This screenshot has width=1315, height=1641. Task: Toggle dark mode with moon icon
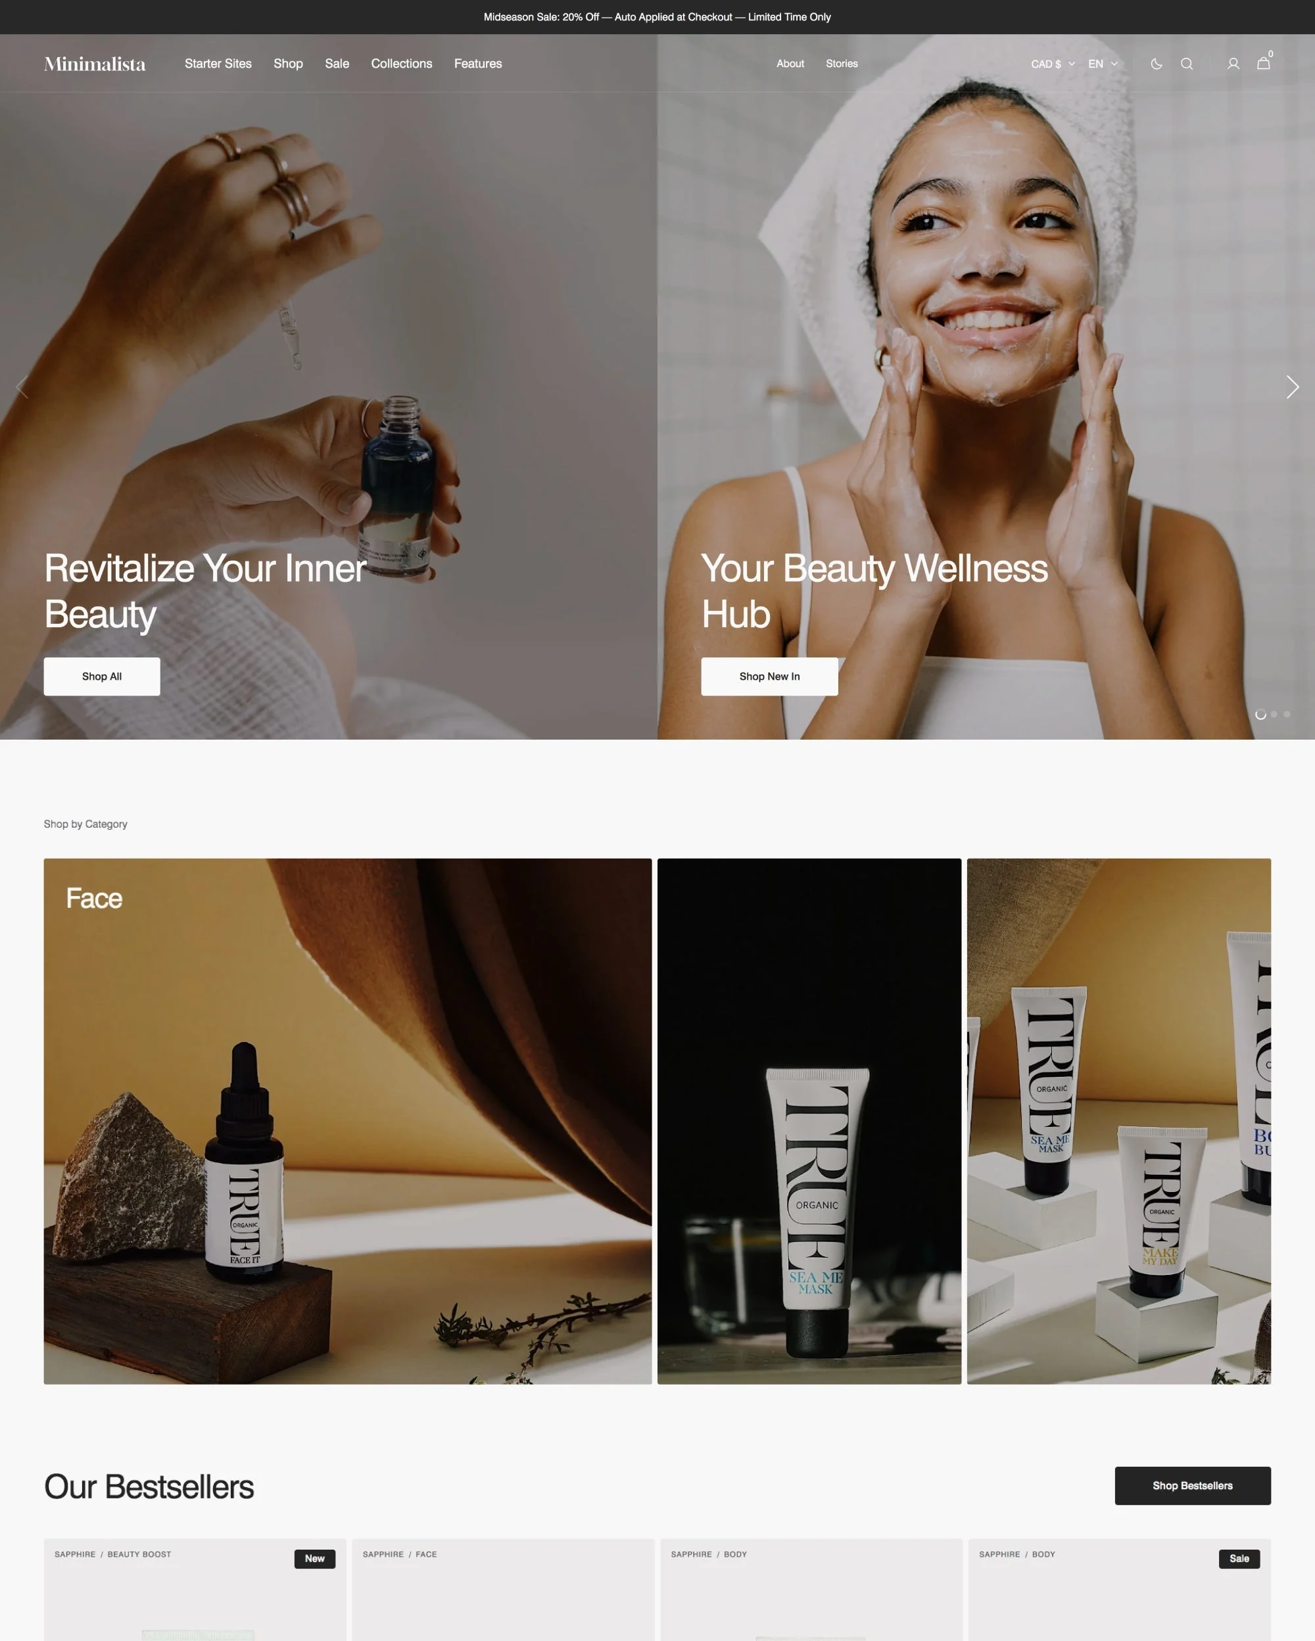coord(1157,63)
